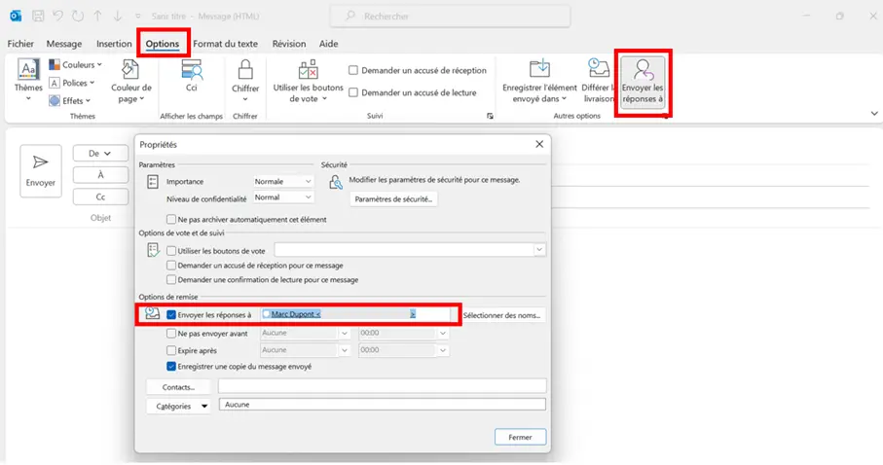
Task: Check Expire après option
Action: point(171,350)
